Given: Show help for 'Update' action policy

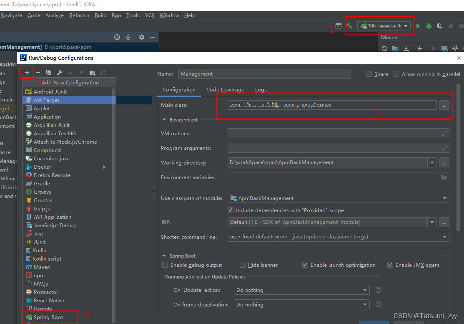Looking at the screenshot, I should pos(378,290).
